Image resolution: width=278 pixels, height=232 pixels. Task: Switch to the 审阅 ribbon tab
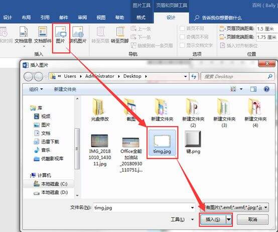82,18
